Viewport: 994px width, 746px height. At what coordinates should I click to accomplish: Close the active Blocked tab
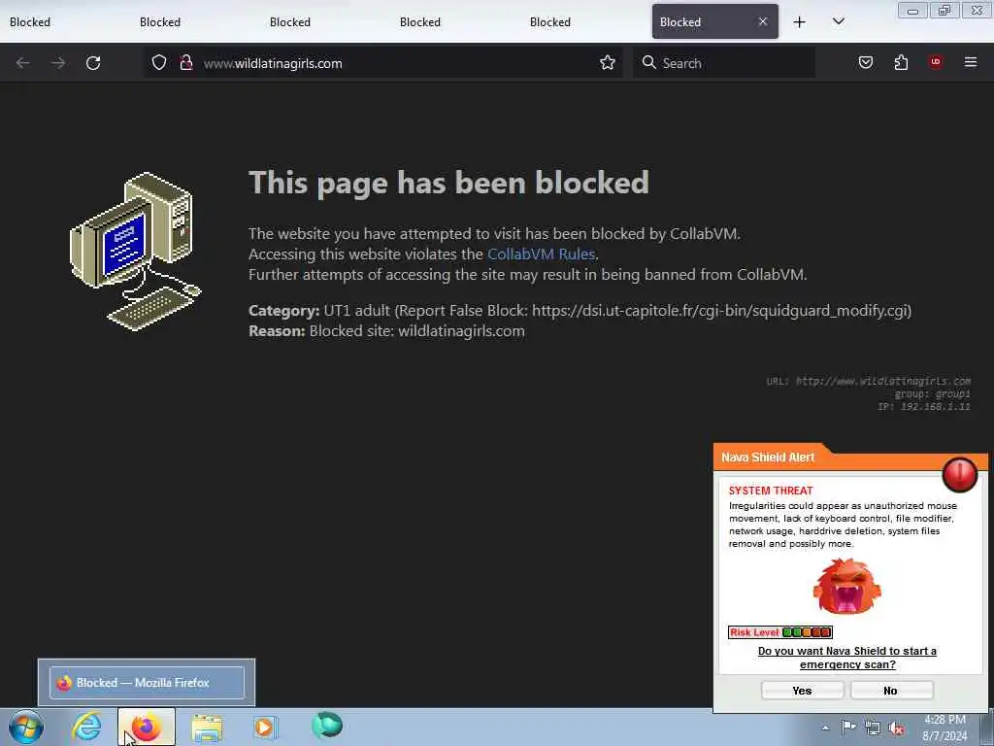763,21
